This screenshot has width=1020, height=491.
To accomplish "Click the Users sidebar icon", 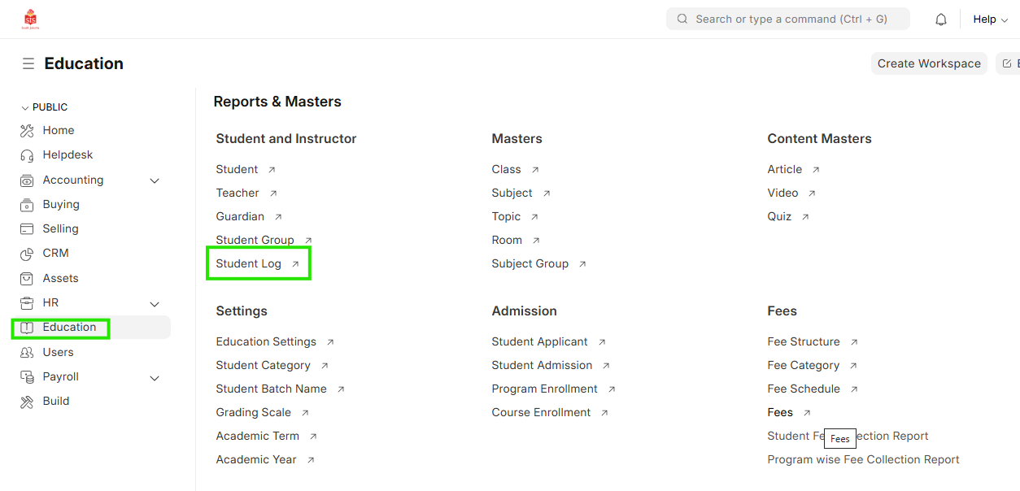I will 27,353.
